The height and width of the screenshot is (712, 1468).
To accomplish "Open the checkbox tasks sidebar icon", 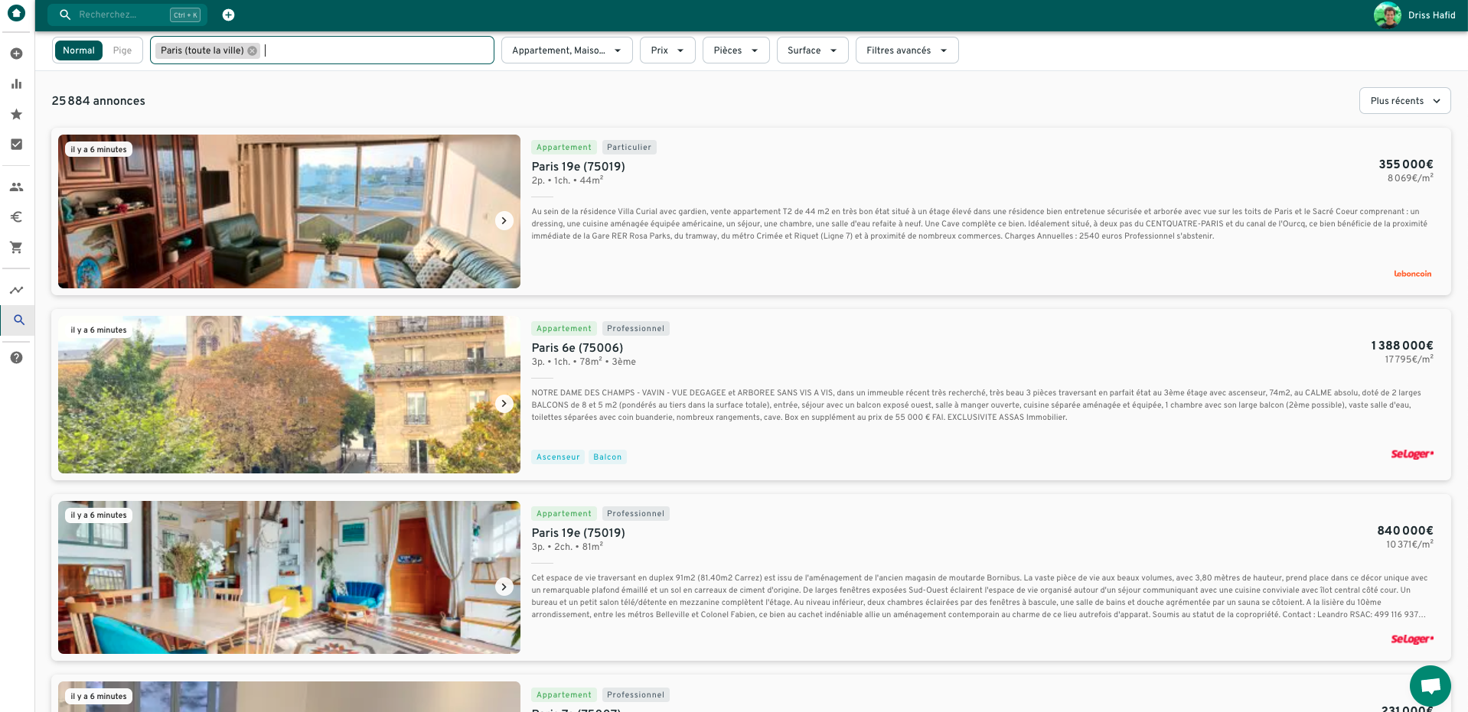I will click(16, 144).
